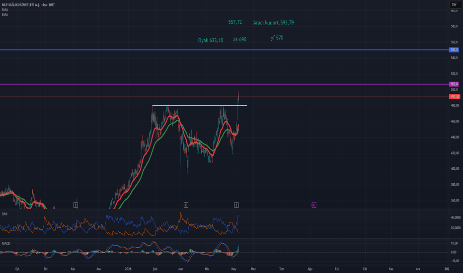Open the earnings E marker near Mar

[186, 205]
